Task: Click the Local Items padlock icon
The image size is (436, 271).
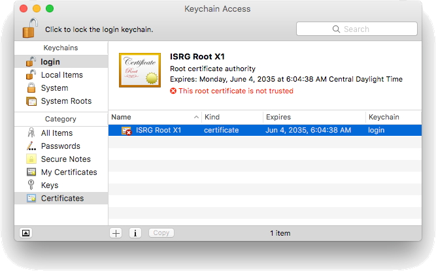Action: pyautogui.click(x=31, y=74)
